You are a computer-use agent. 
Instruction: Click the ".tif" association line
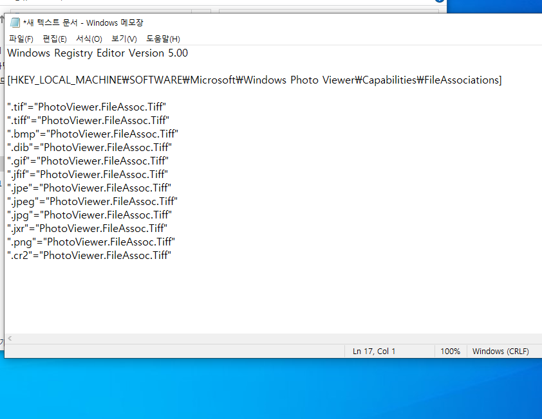coord(86,107)
